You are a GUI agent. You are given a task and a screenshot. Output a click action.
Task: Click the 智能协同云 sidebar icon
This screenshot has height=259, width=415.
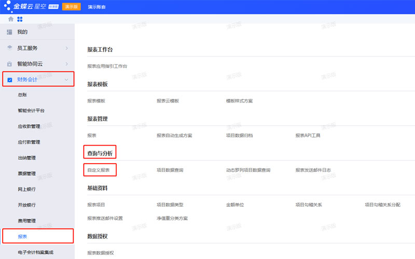[x=9, y=64]
